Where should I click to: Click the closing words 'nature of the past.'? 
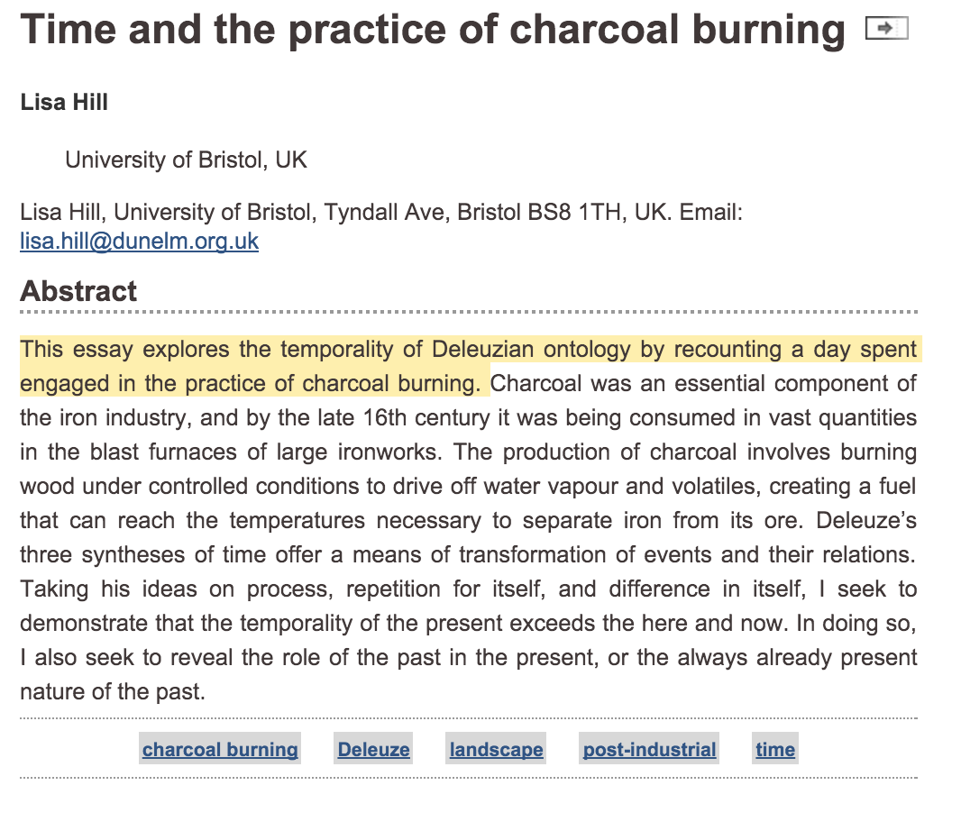pyautogui.click(x=113, y=691)
